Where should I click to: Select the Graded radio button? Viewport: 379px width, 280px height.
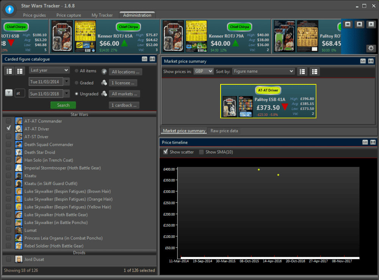[x=77, y=83]
